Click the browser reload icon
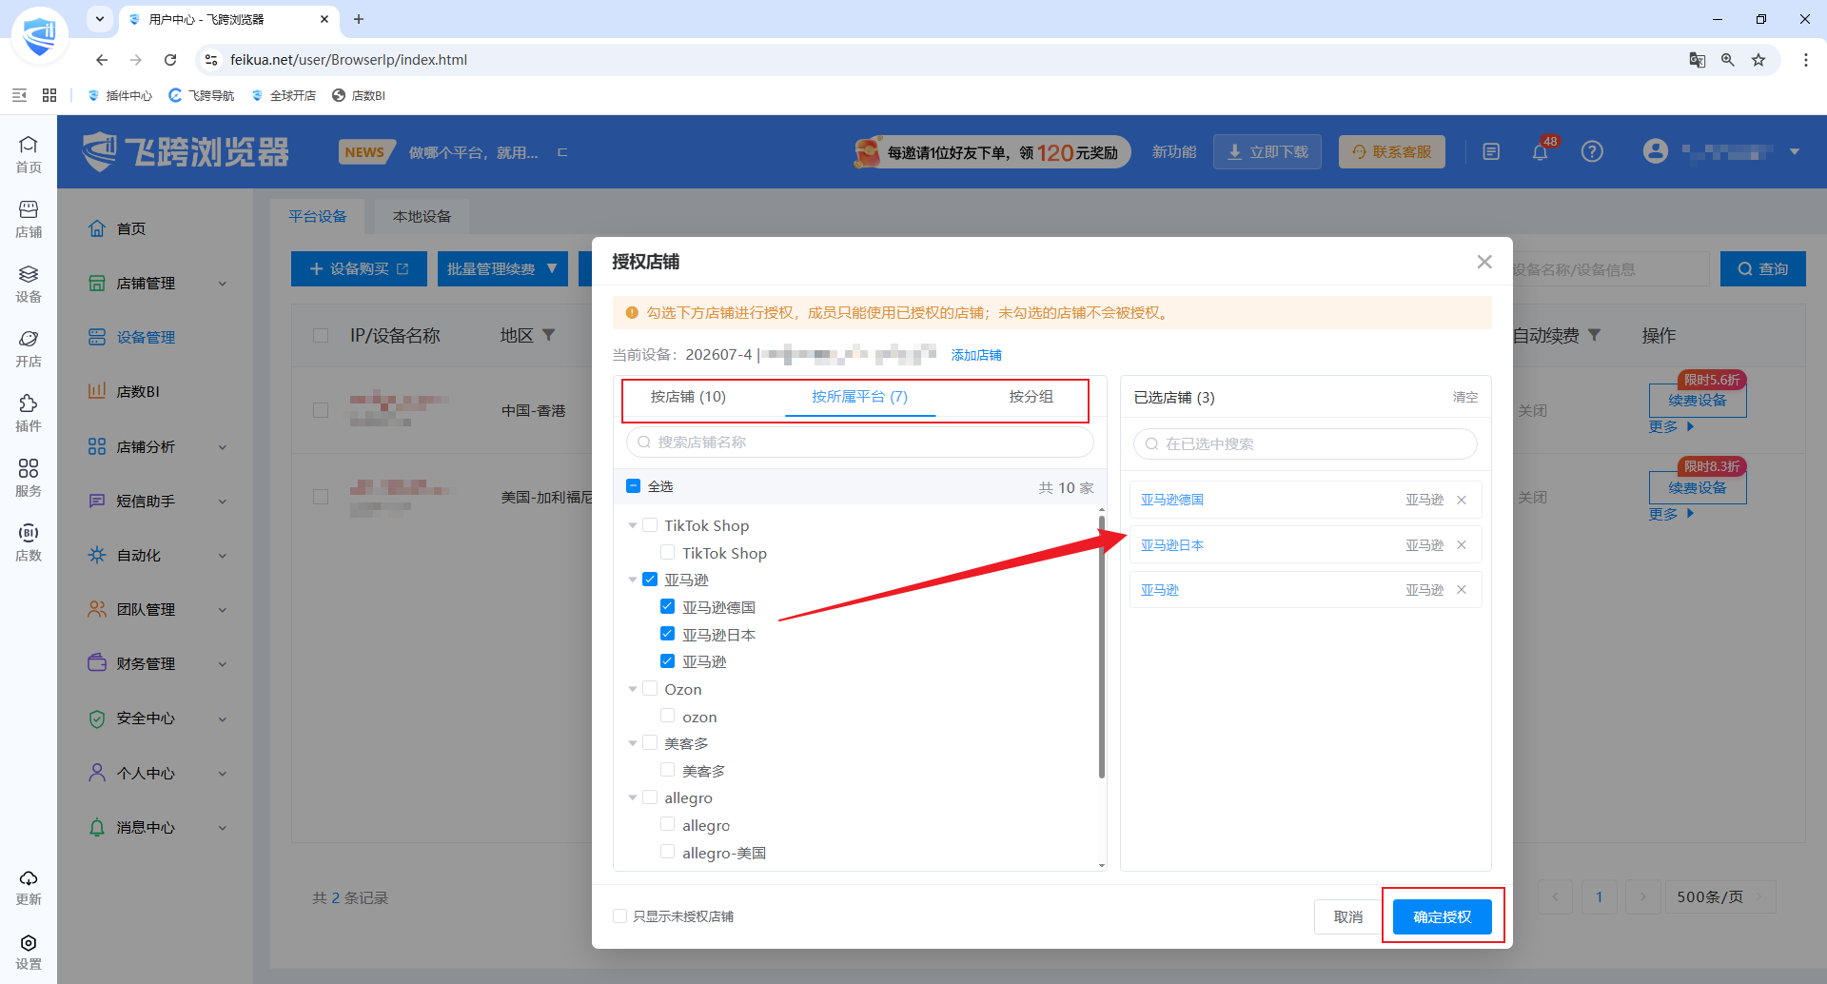The height and width of the screenshot is (984, 1827). (170, 60)
